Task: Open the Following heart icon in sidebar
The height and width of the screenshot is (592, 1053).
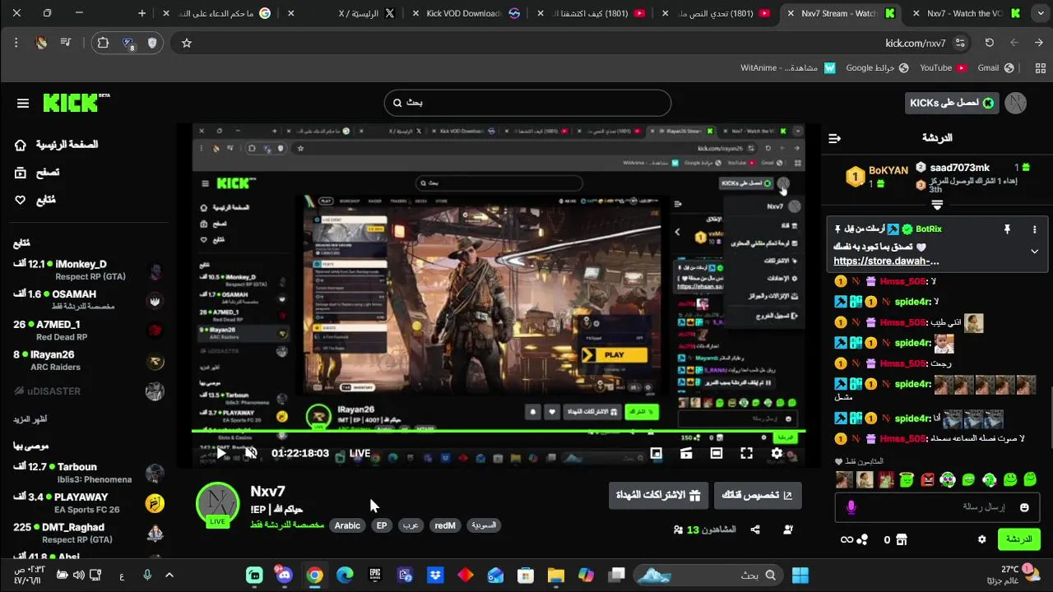Action: (21, 200)
